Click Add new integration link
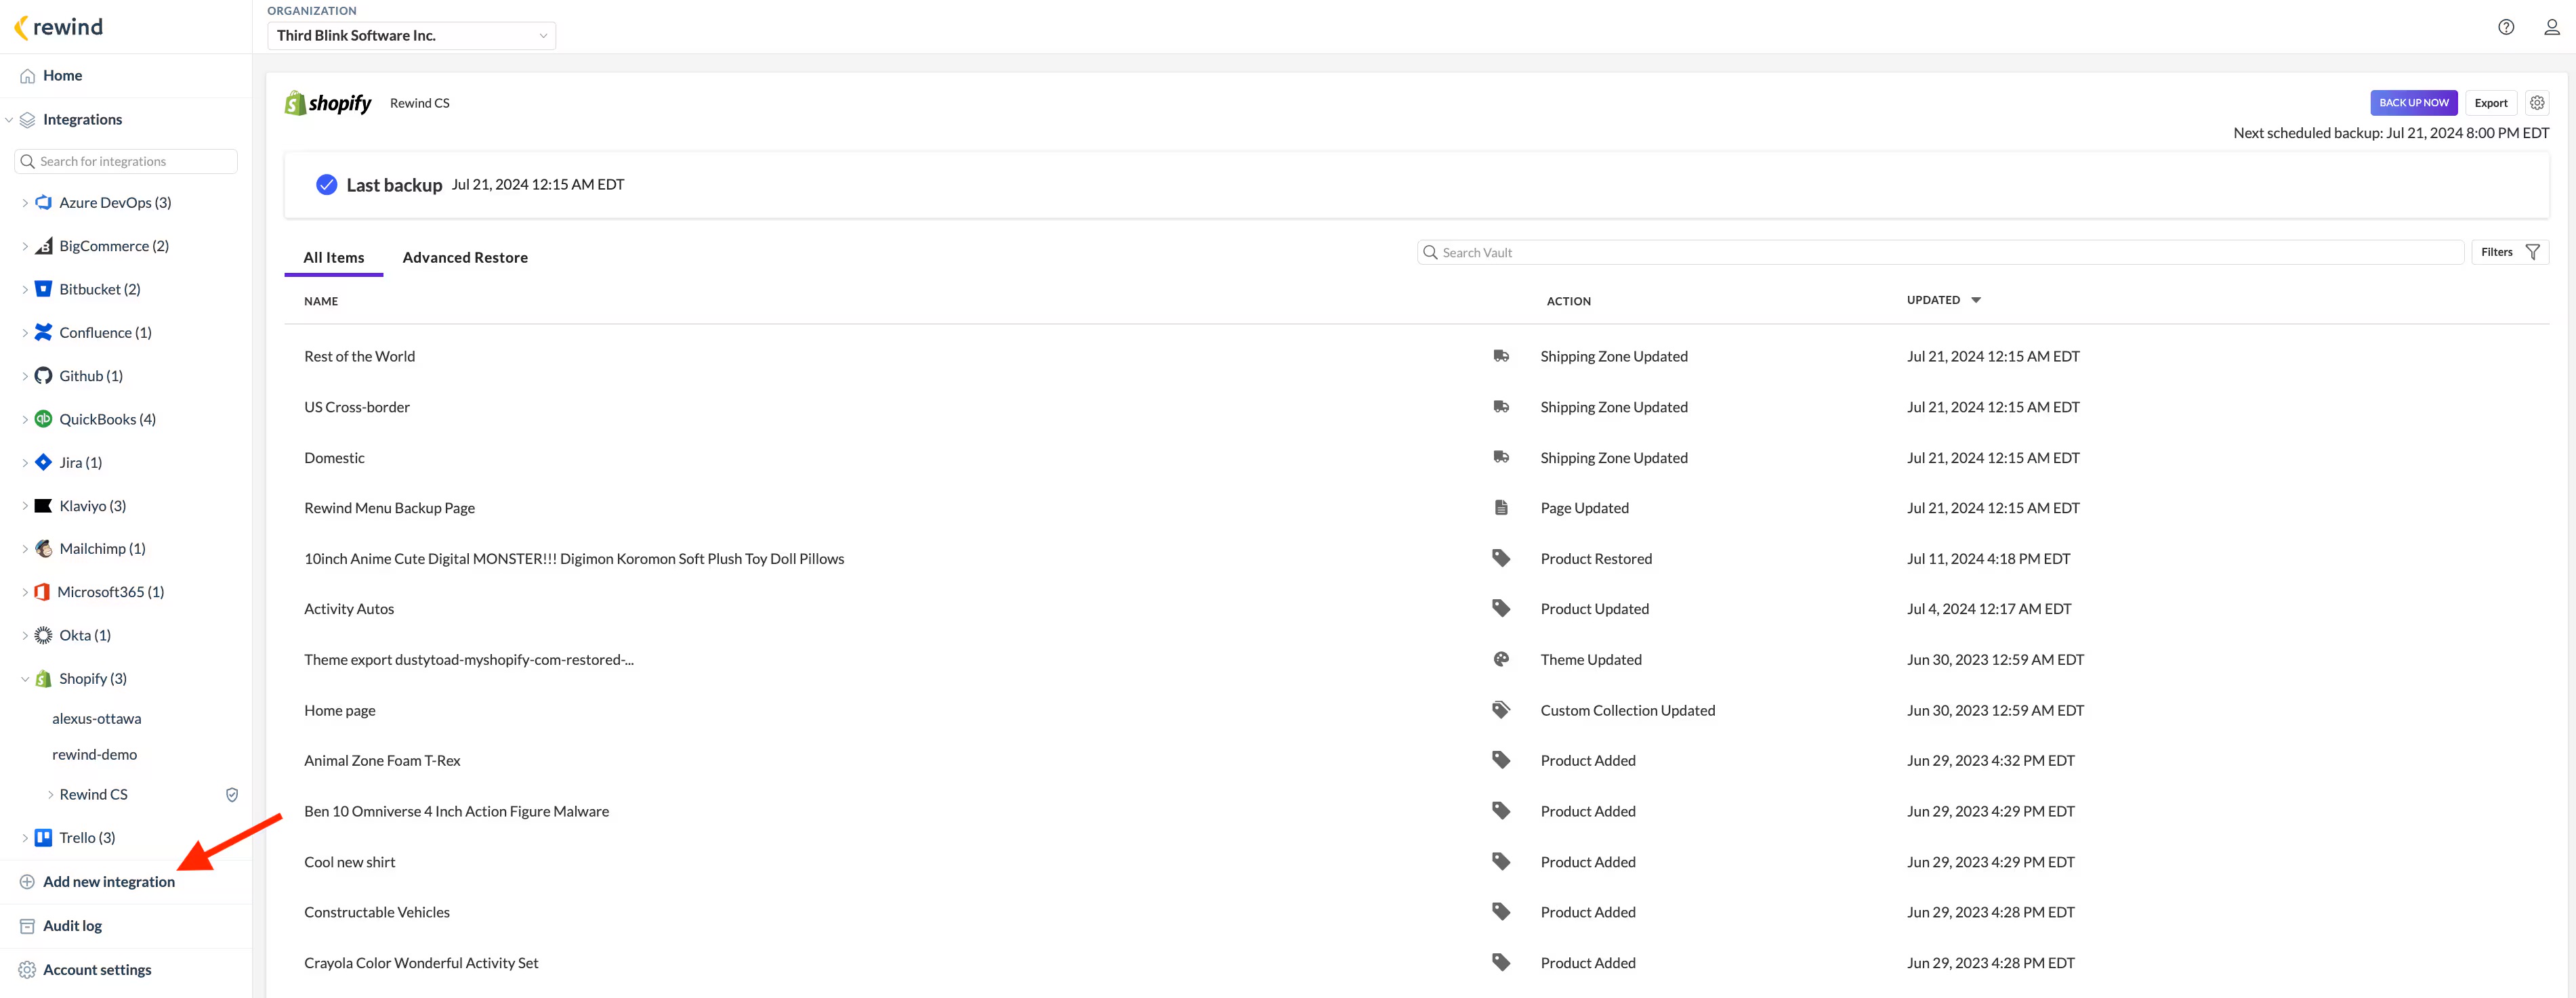 (x=109, y=882)
